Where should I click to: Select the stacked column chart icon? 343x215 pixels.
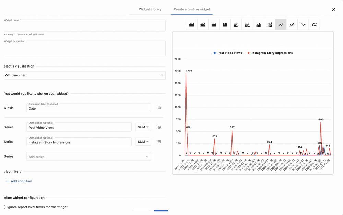[270, 25]
